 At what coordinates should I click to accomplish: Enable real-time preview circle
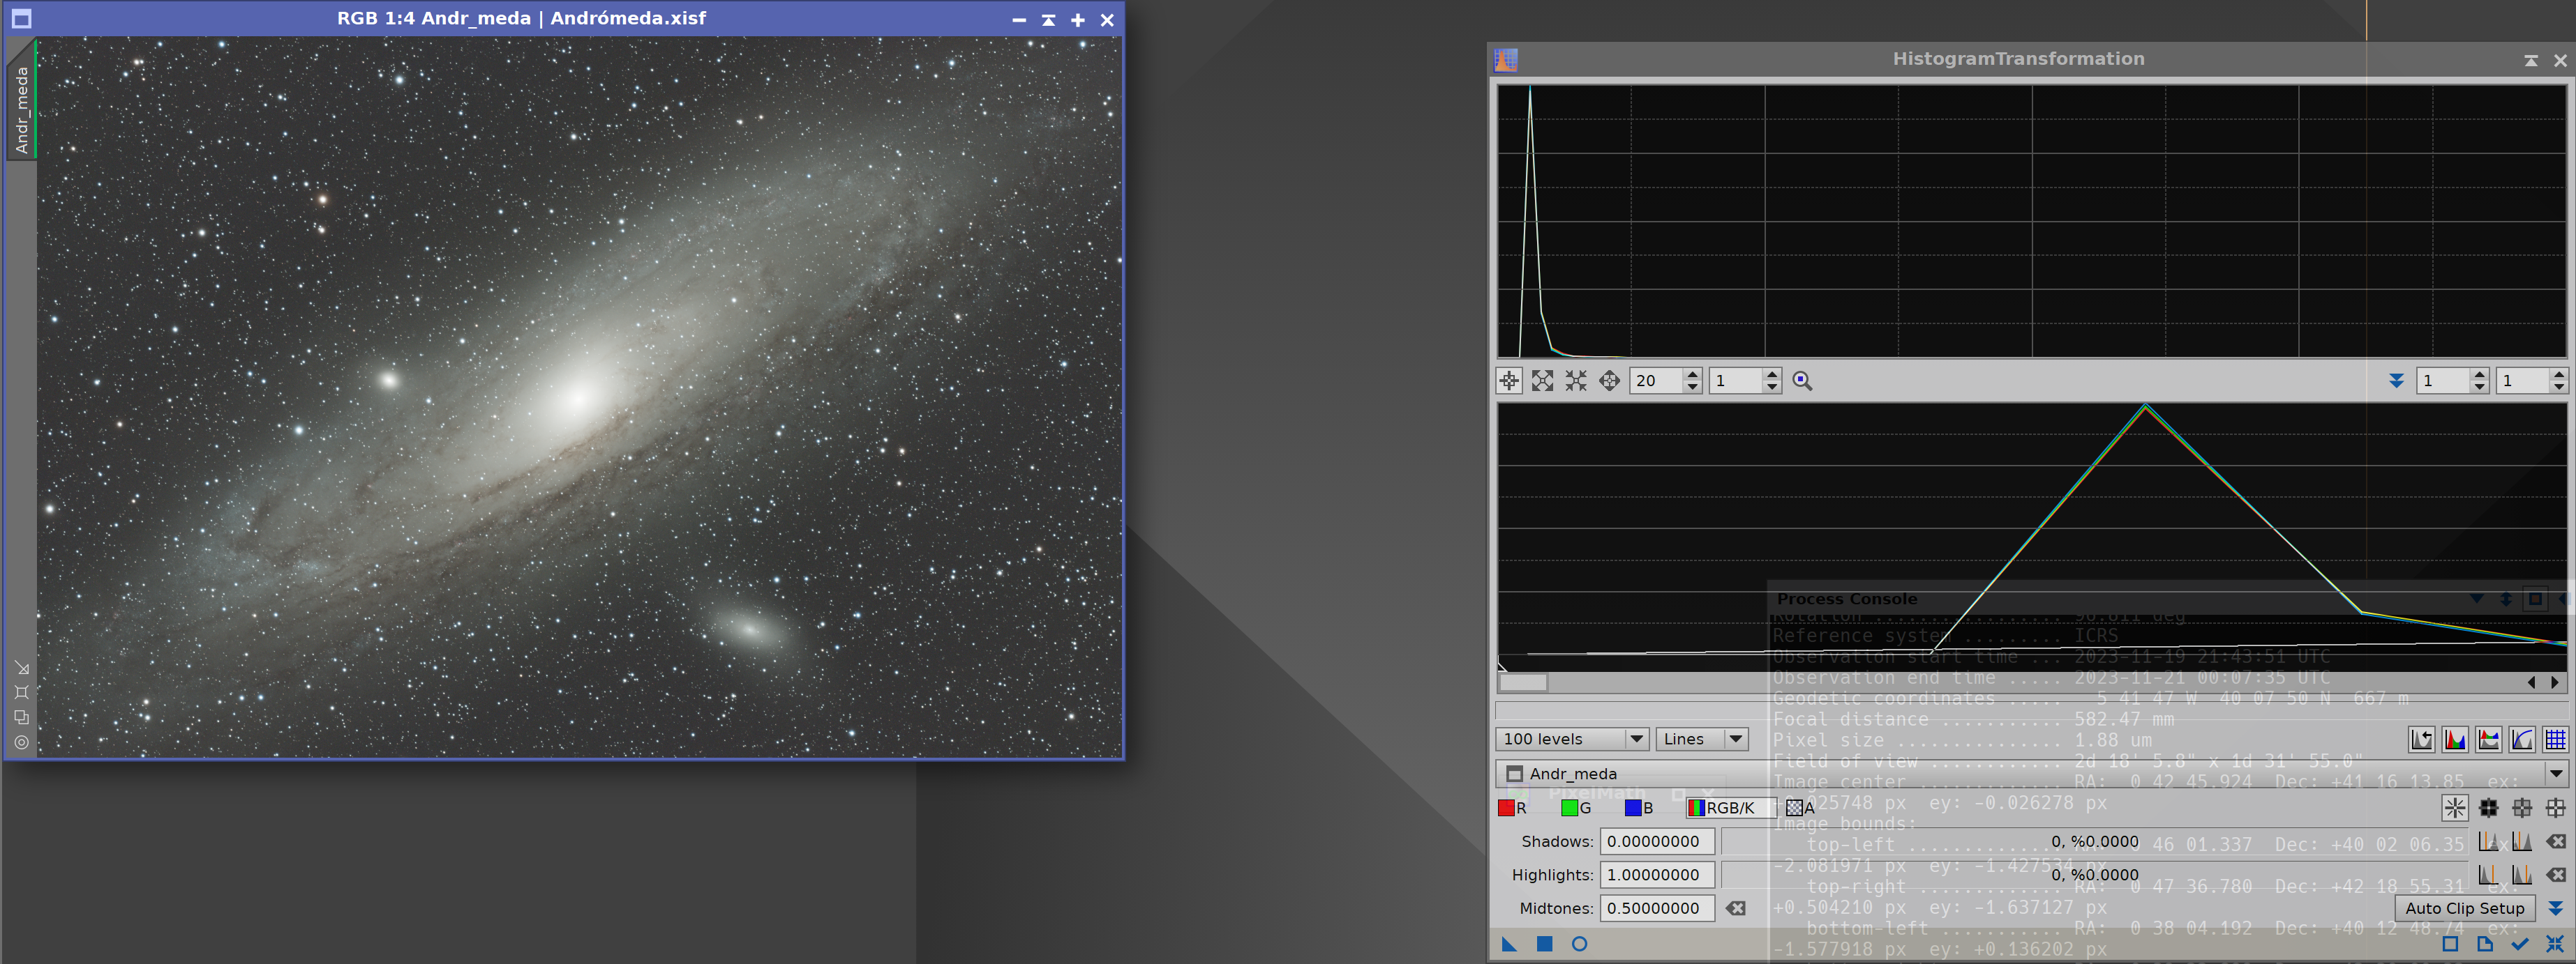[x=1579, y=944]
